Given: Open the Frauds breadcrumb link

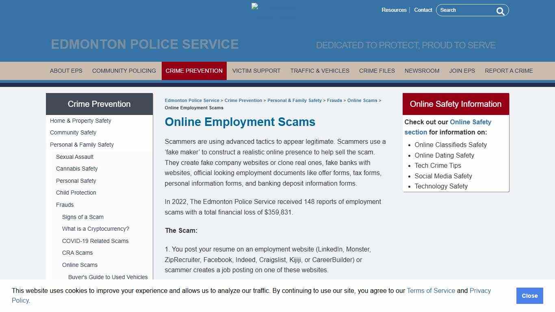Looking at the screenshot, I should click(334, 100).
